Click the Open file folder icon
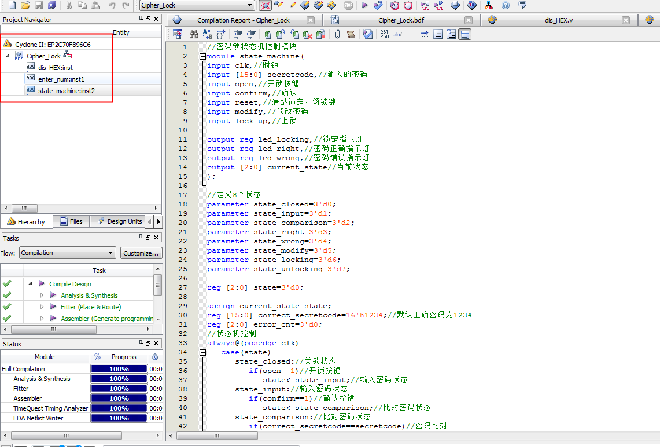 [x=25, y=5]
